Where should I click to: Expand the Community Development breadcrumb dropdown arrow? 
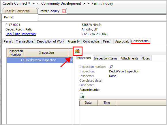(x=85, y=4)
